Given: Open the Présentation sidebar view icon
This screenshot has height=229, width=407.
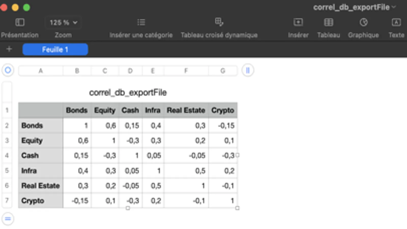Looking at the screenshot, I should coord(20,22).
